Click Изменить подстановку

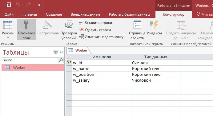tap(101, 37)
